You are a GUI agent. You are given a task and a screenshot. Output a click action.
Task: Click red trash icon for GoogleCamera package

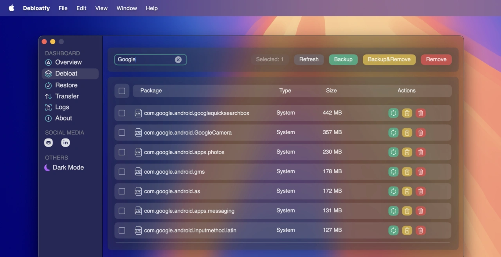pyautogui.click(x=421, y=133)
